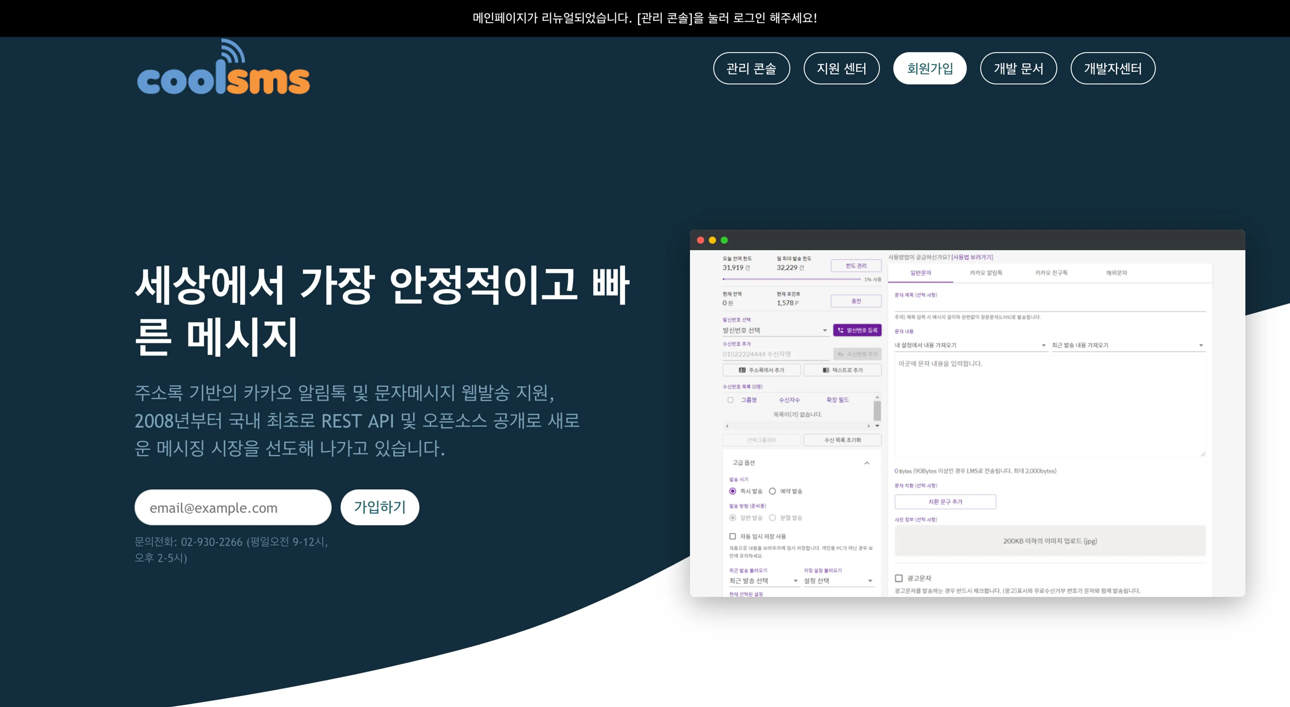This screenshot has height=707, width=1290.
Task: Click the top renewal announcement banner text
Action: pos(645,18)
